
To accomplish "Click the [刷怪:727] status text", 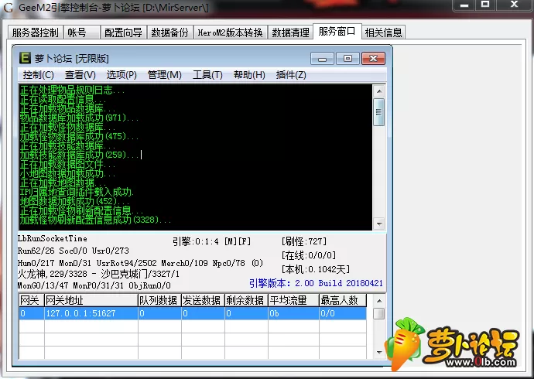I will (304, 241).
